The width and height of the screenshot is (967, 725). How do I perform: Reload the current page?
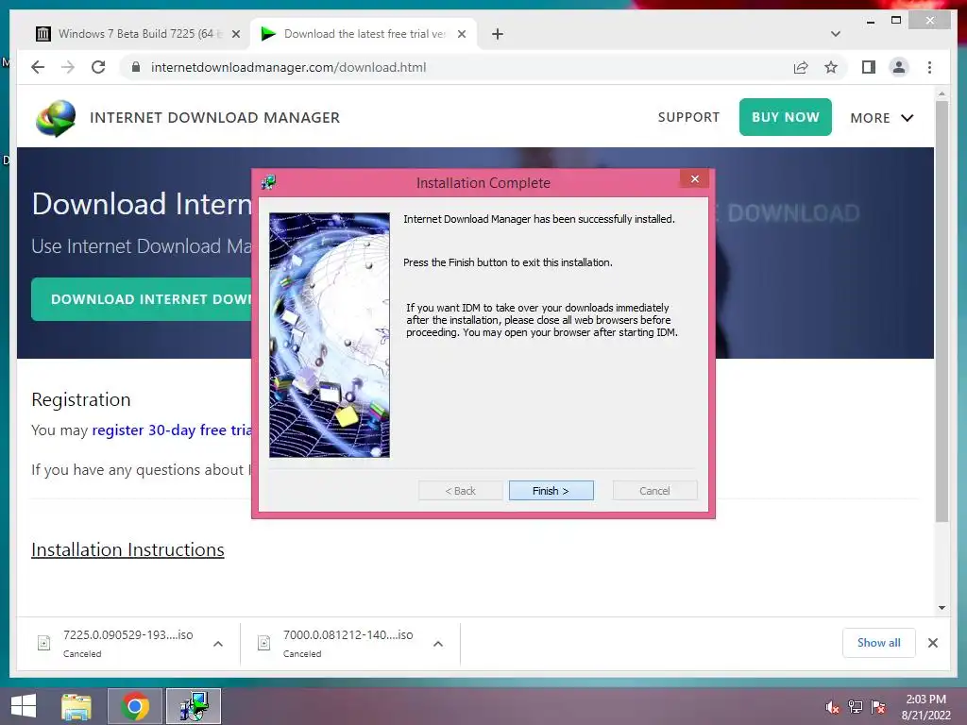98,67
